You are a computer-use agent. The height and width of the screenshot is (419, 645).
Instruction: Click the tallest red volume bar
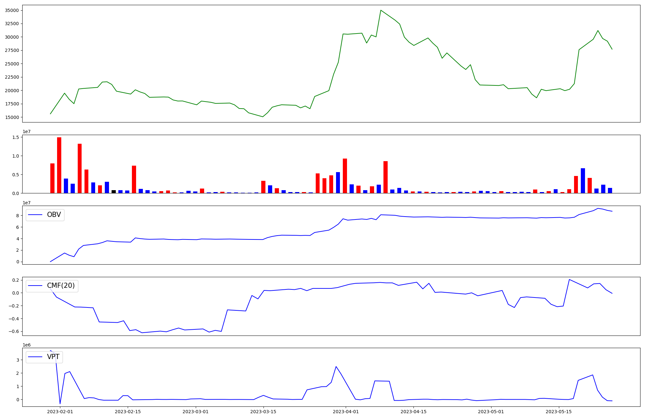coord(59,165)
